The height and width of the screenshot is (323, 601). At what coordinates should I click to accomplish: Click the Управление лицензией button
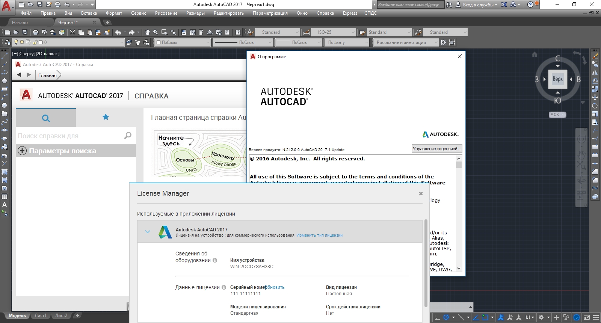pos(436,149)
